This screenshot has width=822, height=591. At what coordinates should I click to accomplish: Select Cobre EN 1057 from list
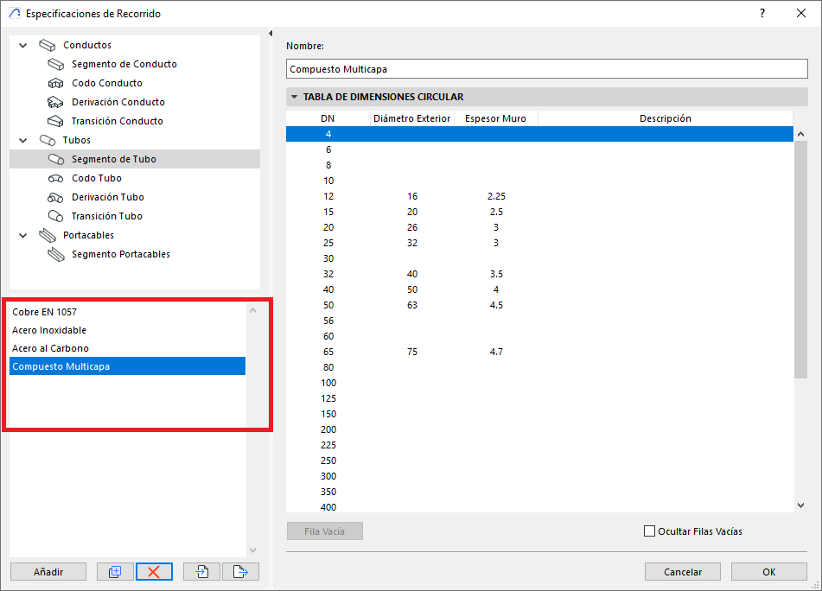tap(50, 312)
